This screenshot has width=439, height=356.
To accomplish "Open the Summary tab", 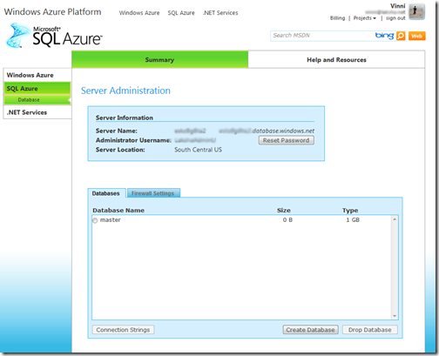I will coord(159,59).
